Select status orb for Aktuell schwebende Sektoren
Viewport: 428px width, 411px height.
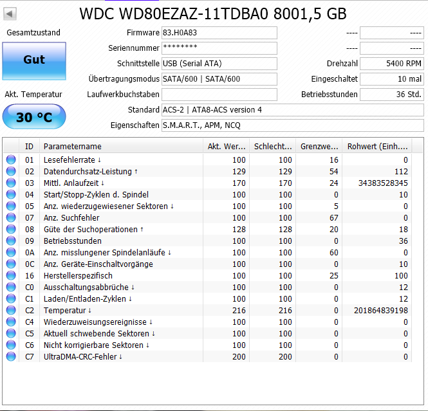coord(11,334)
